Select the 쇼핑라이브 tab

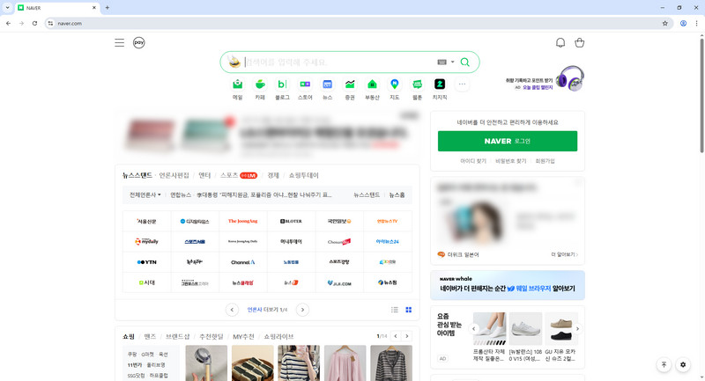tap(278, 337)
